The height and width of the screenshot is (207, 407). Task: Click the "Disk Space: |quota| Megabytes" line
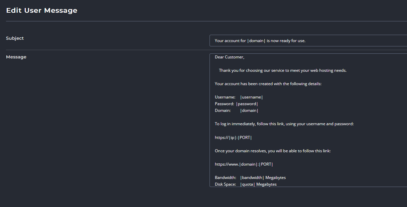pyautogui.click(x=246, y=184)
